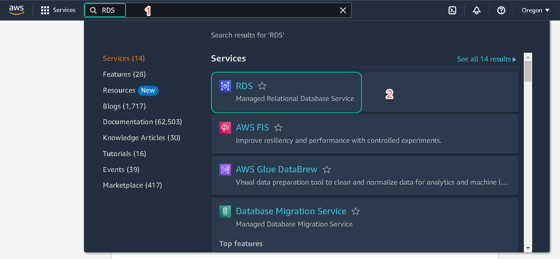Open the help question mark icon
The width and height of the screenshot is (560, 259).
501,10
